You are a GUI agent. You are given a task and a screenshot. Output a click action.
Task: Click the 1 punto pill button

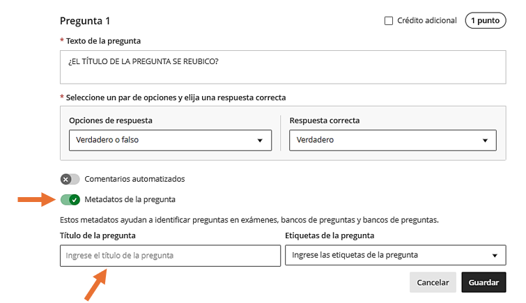[x=485, y=21]
